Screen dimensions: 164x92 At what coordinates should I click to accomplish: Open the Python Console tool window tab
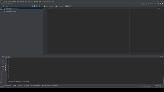46,85
